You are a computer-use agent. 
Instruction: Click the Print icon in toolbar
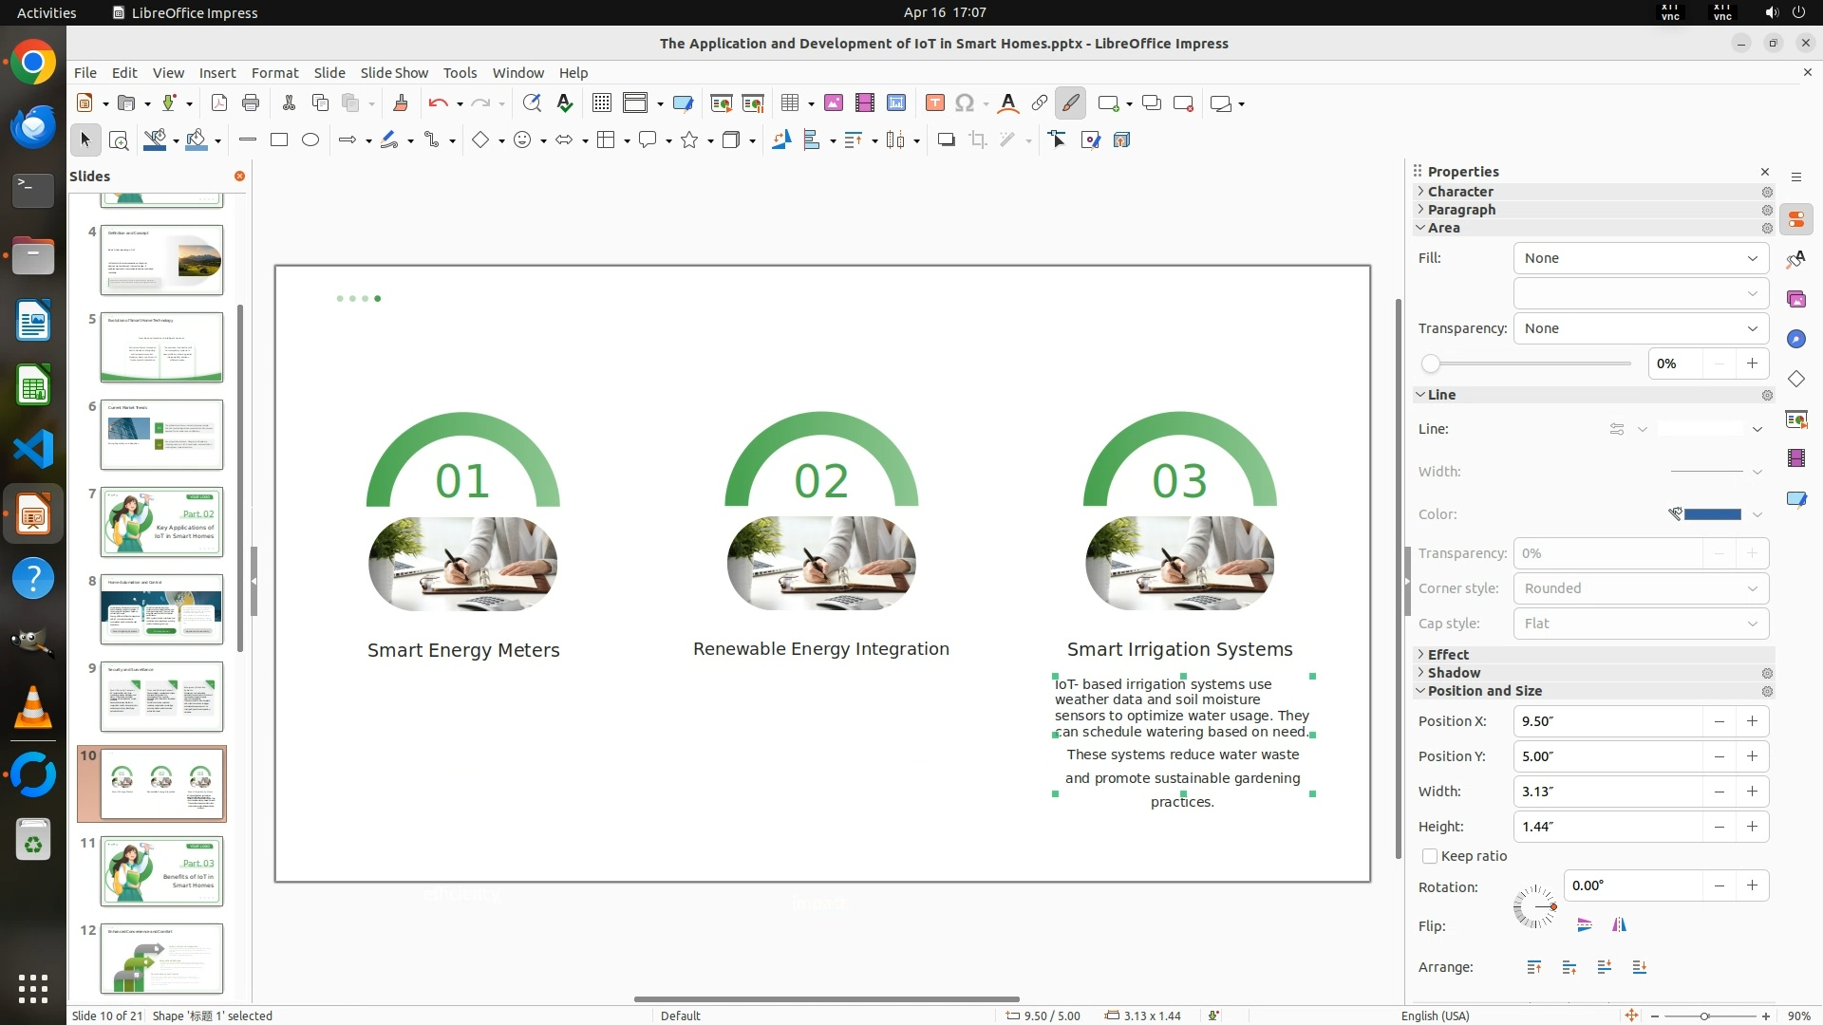tap(251, 103)
